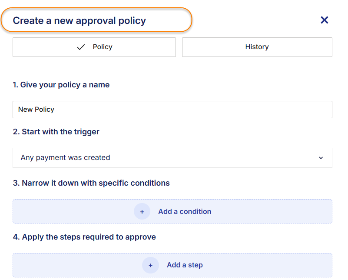Click the chevron arrow in trigger dropdown
This screenshot has height=280, width=348.
coord(321,158)
